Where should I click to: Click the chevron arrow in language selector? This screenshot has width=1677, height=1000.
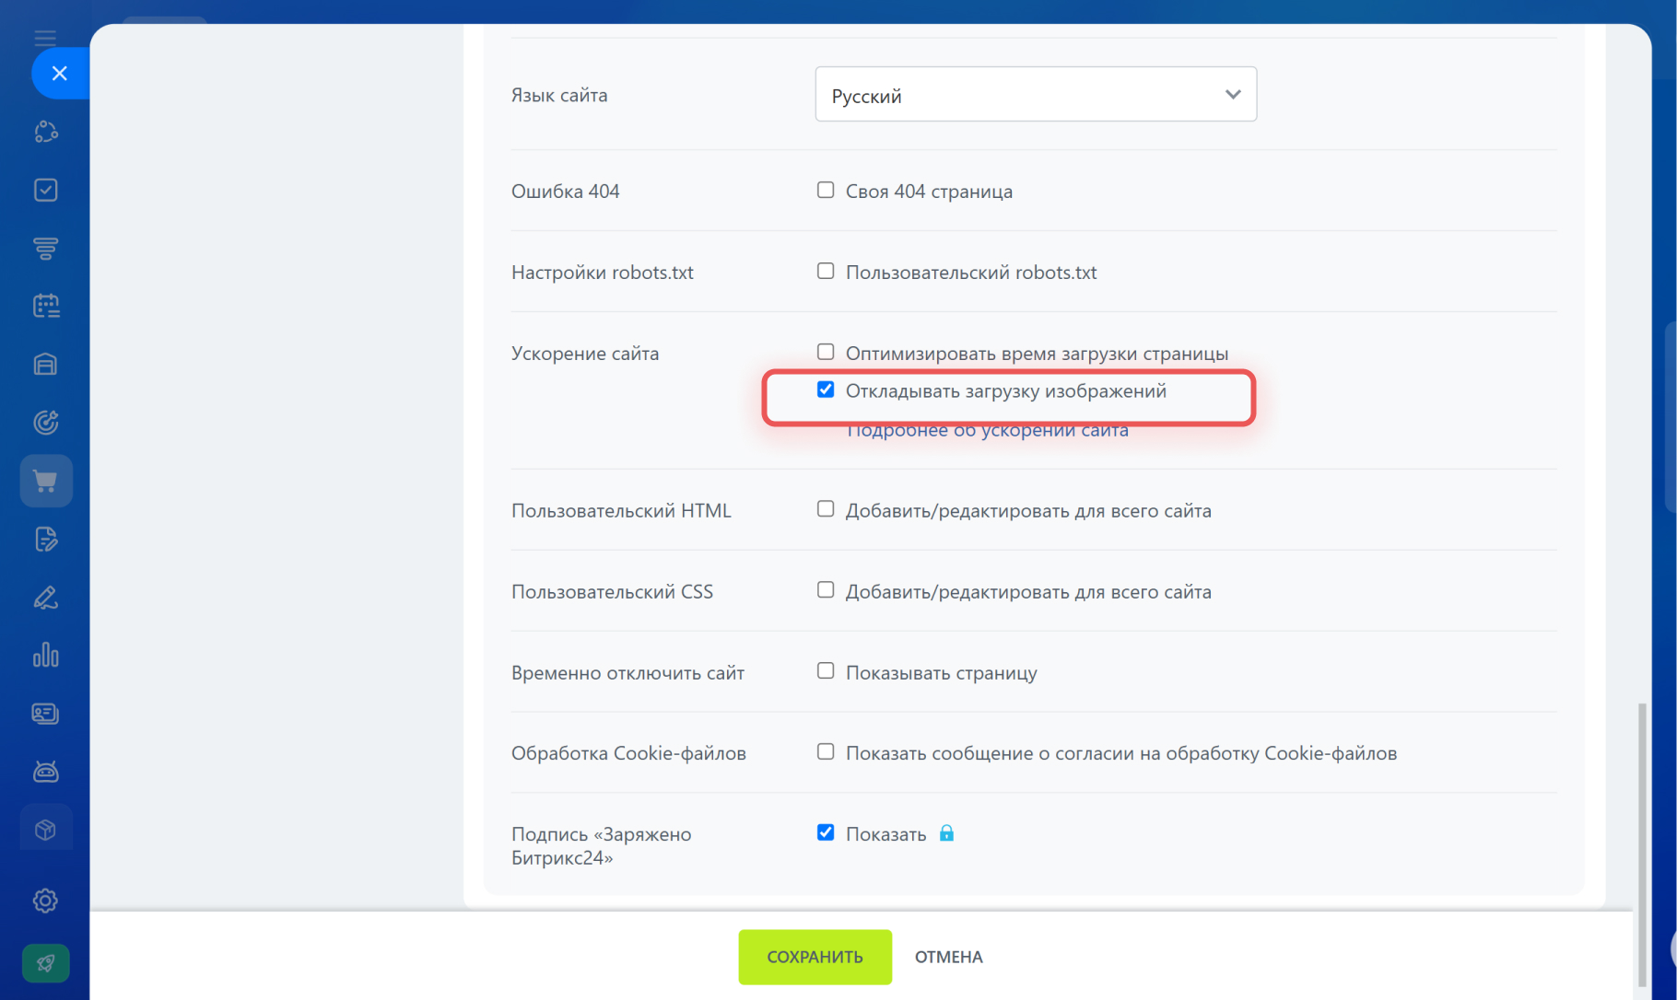pos(1233,95)
